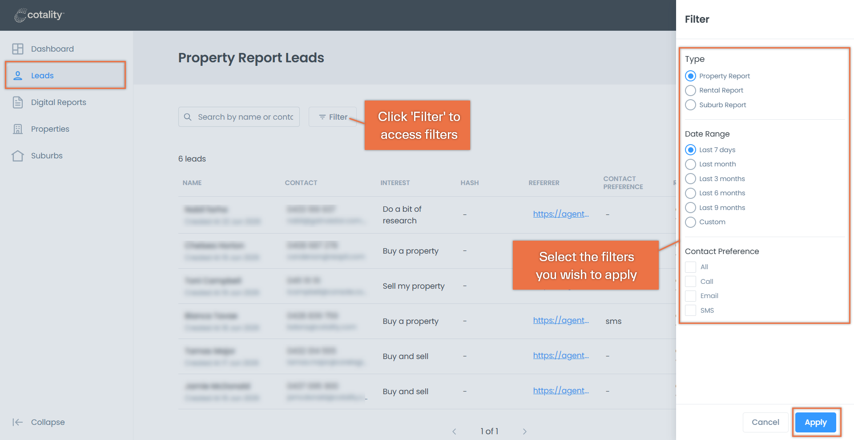Apply the selected filters
The height and width of the screenshot is (440, 854).
click(815, 422)
